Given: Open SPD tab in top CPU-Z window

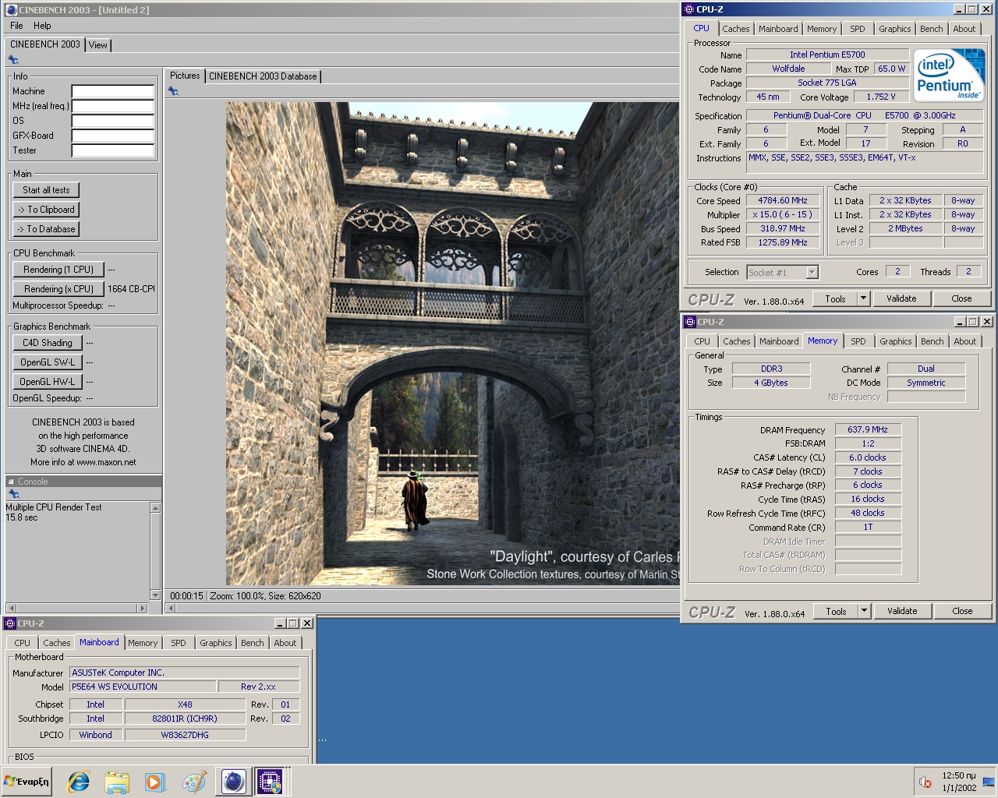Looking at the screenshot, I should click(x=858, y=29).
